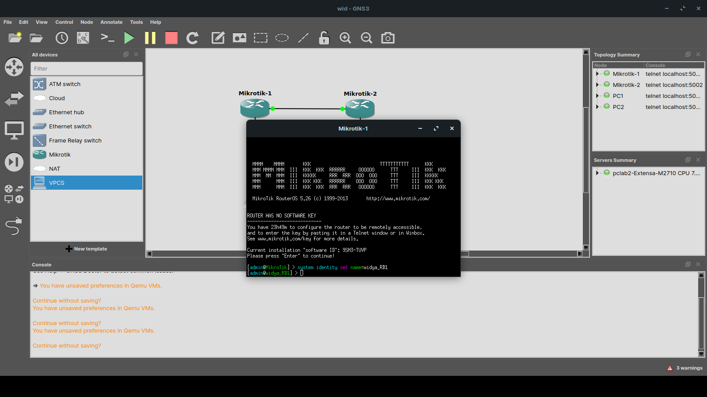Open the Edit menu

click(x=23, y=22)
